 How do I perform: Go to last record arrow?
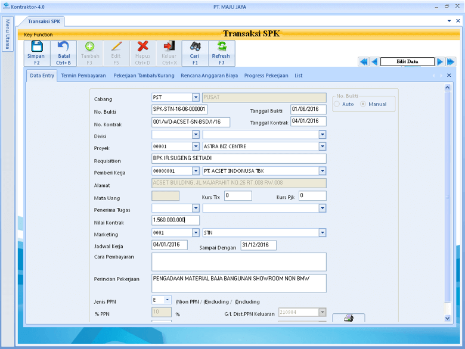[451, 61]
